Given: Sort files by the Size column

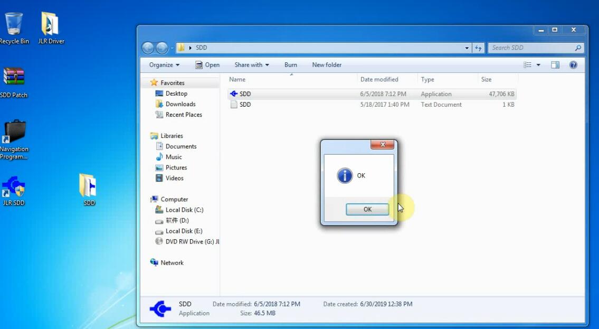Looking at the screenshot, I should pyautogui.click(x=498, y=80).
